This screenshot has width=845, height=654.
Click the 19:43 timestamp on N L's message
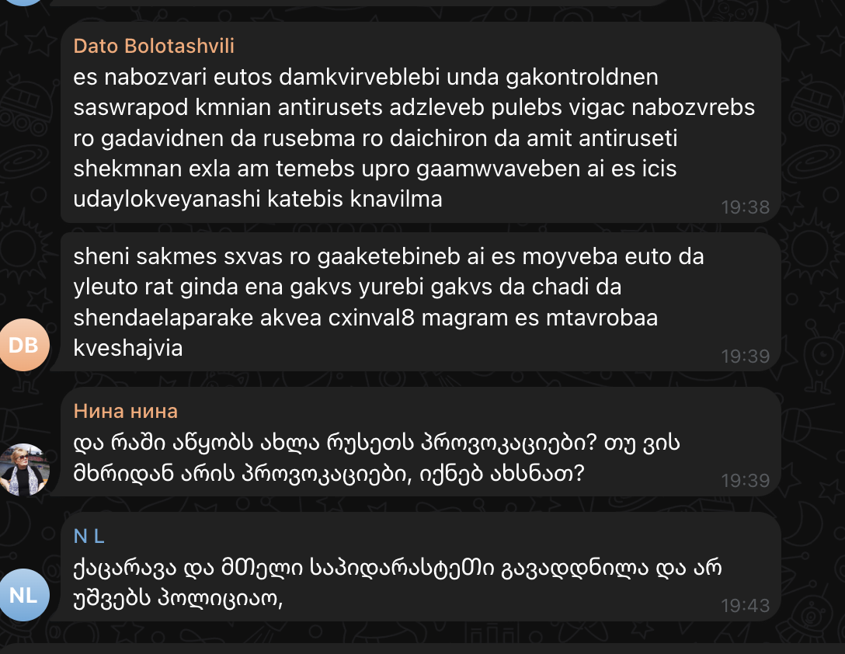point(745,604)
